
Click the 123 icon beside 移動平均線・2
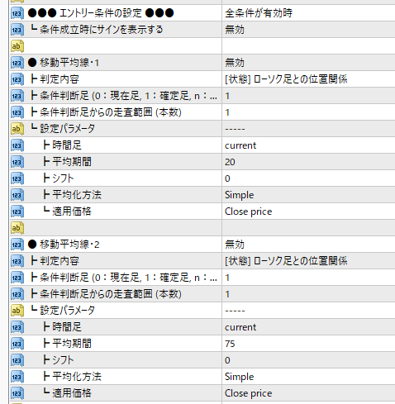17,245
